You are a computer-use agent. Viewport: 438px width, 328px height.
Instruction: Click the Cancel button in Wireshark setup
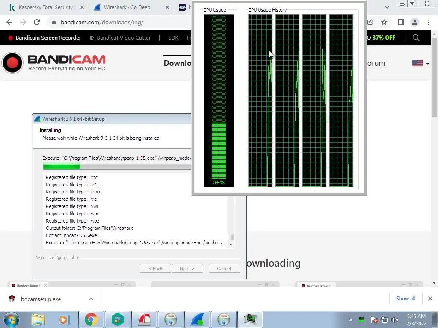click(224, 269)
